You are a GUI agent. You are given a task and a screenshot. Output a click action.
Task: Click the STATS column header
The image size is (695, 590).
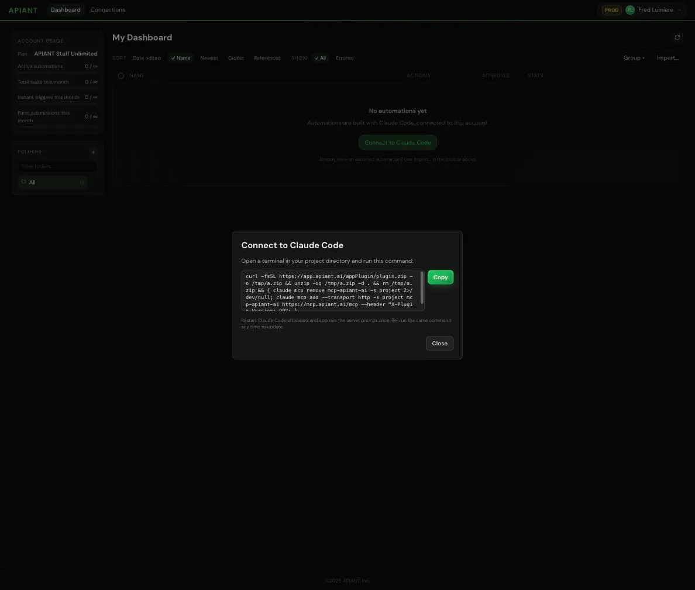(x=535, y=76)
